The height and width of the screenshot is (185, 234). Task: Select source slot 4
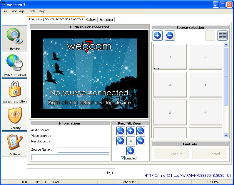(x=205, y=85)
